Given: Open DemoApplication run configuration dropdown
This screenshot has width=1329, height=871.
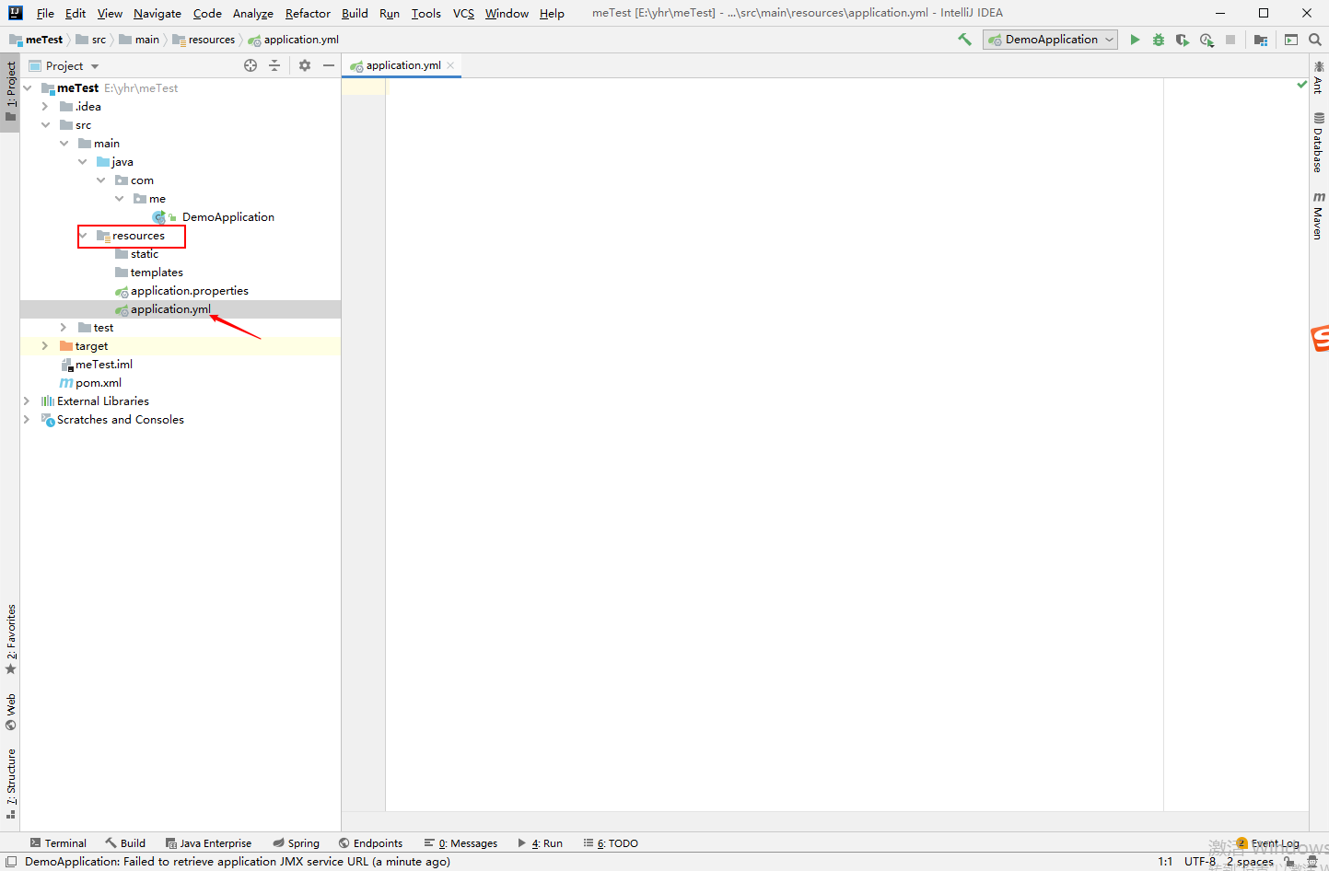Looking at the screenshot, I should pyautogui.click(x=1050, y=40).
